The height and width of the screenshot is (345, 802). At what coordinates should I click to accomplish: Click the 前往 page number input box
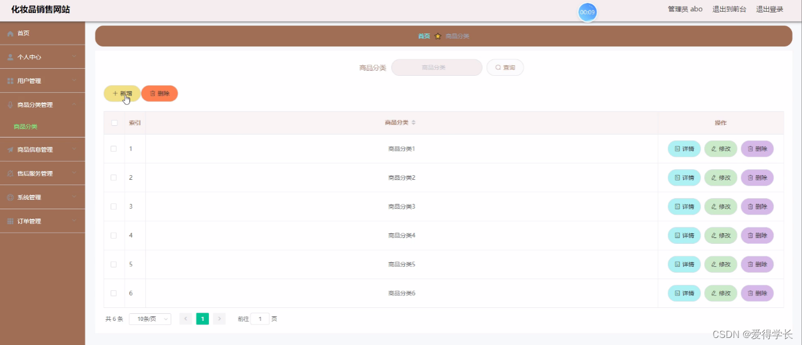(260, 319)
